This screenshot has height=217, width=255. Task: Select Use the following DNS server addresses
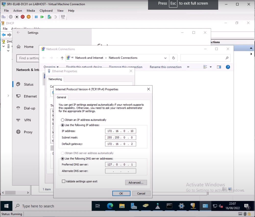pos(62,159)
